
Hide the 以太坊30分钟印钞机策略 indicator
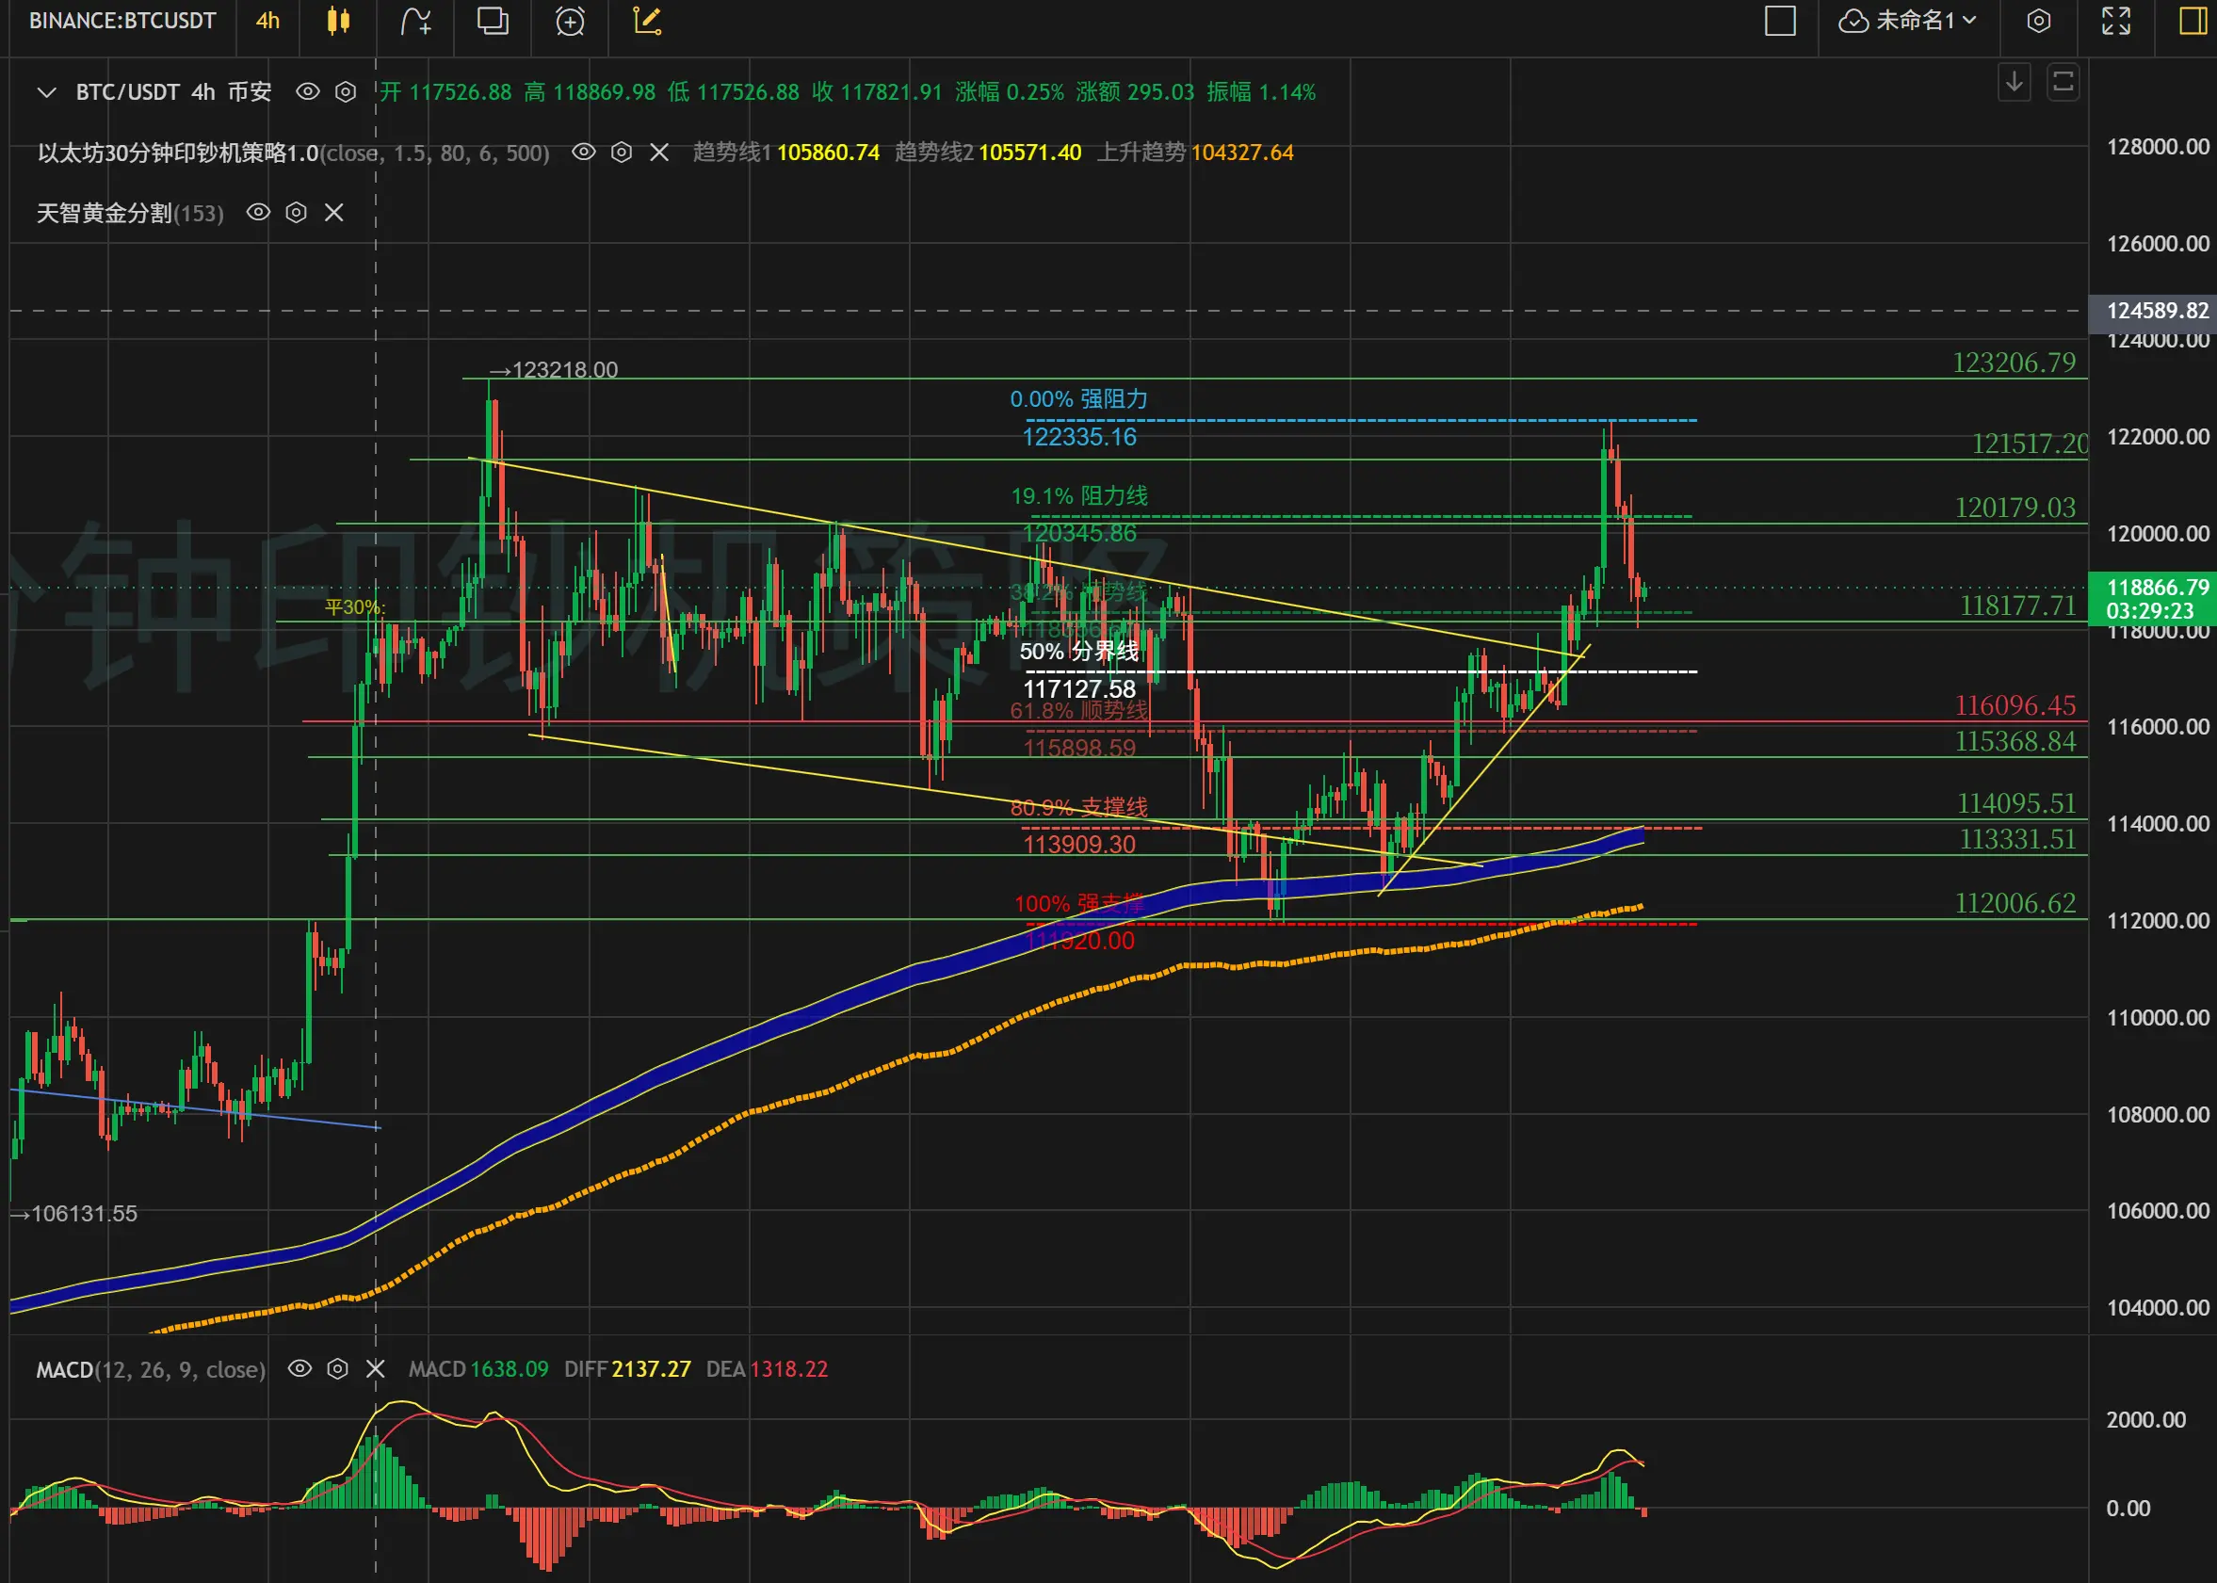pos(584,152)
